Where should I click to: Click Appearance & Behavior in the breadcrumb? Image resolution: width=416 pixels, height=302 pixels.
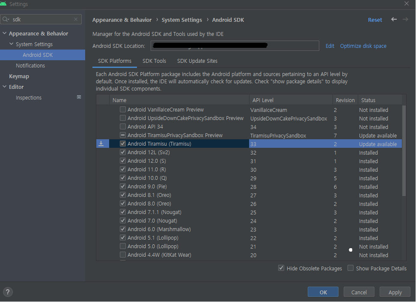click(122, 20)
